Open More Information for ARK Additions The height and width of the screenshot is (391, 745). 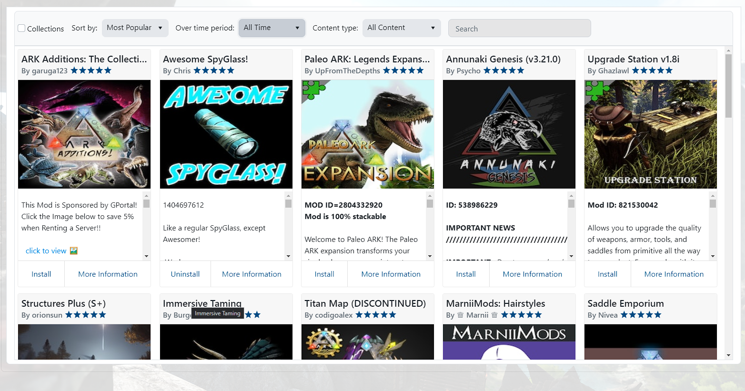tap(108, 274)
